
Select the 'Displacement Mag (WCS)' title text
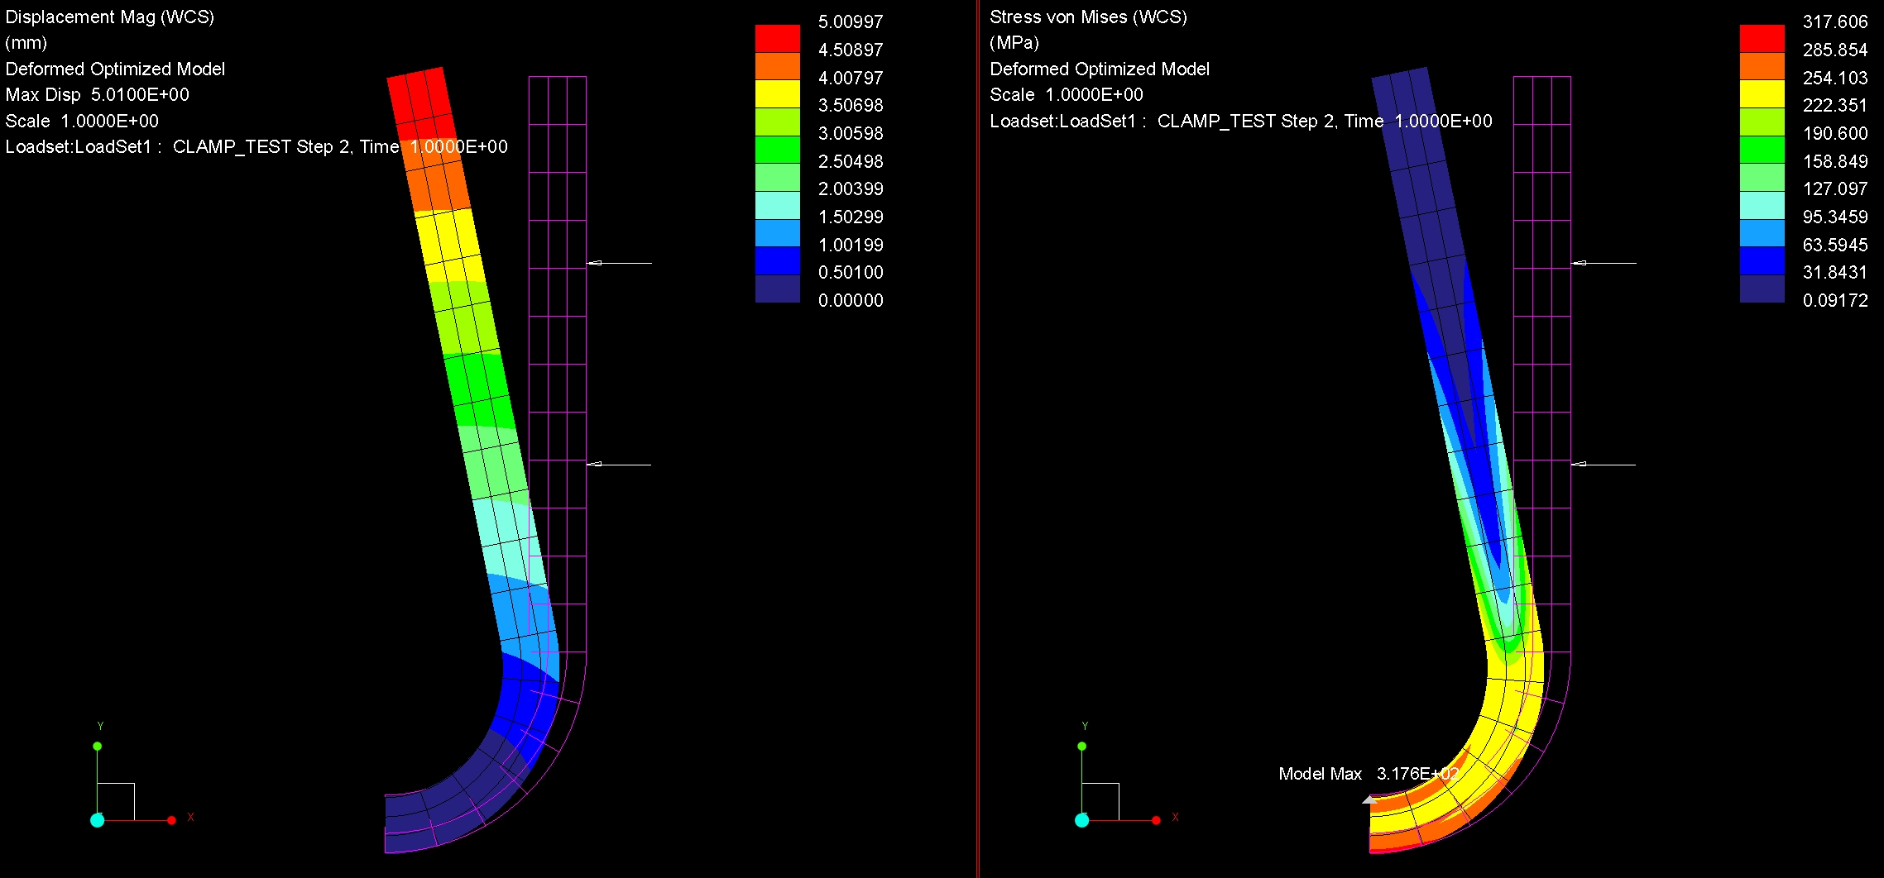click(x=109, y=17)
